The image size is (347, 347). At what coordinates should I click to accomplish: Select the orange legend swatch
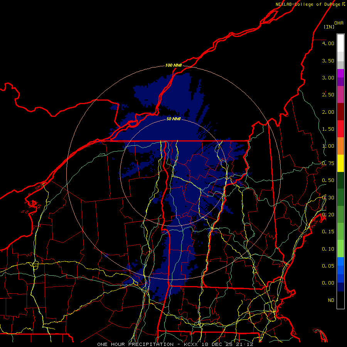(x=340, y=146)
